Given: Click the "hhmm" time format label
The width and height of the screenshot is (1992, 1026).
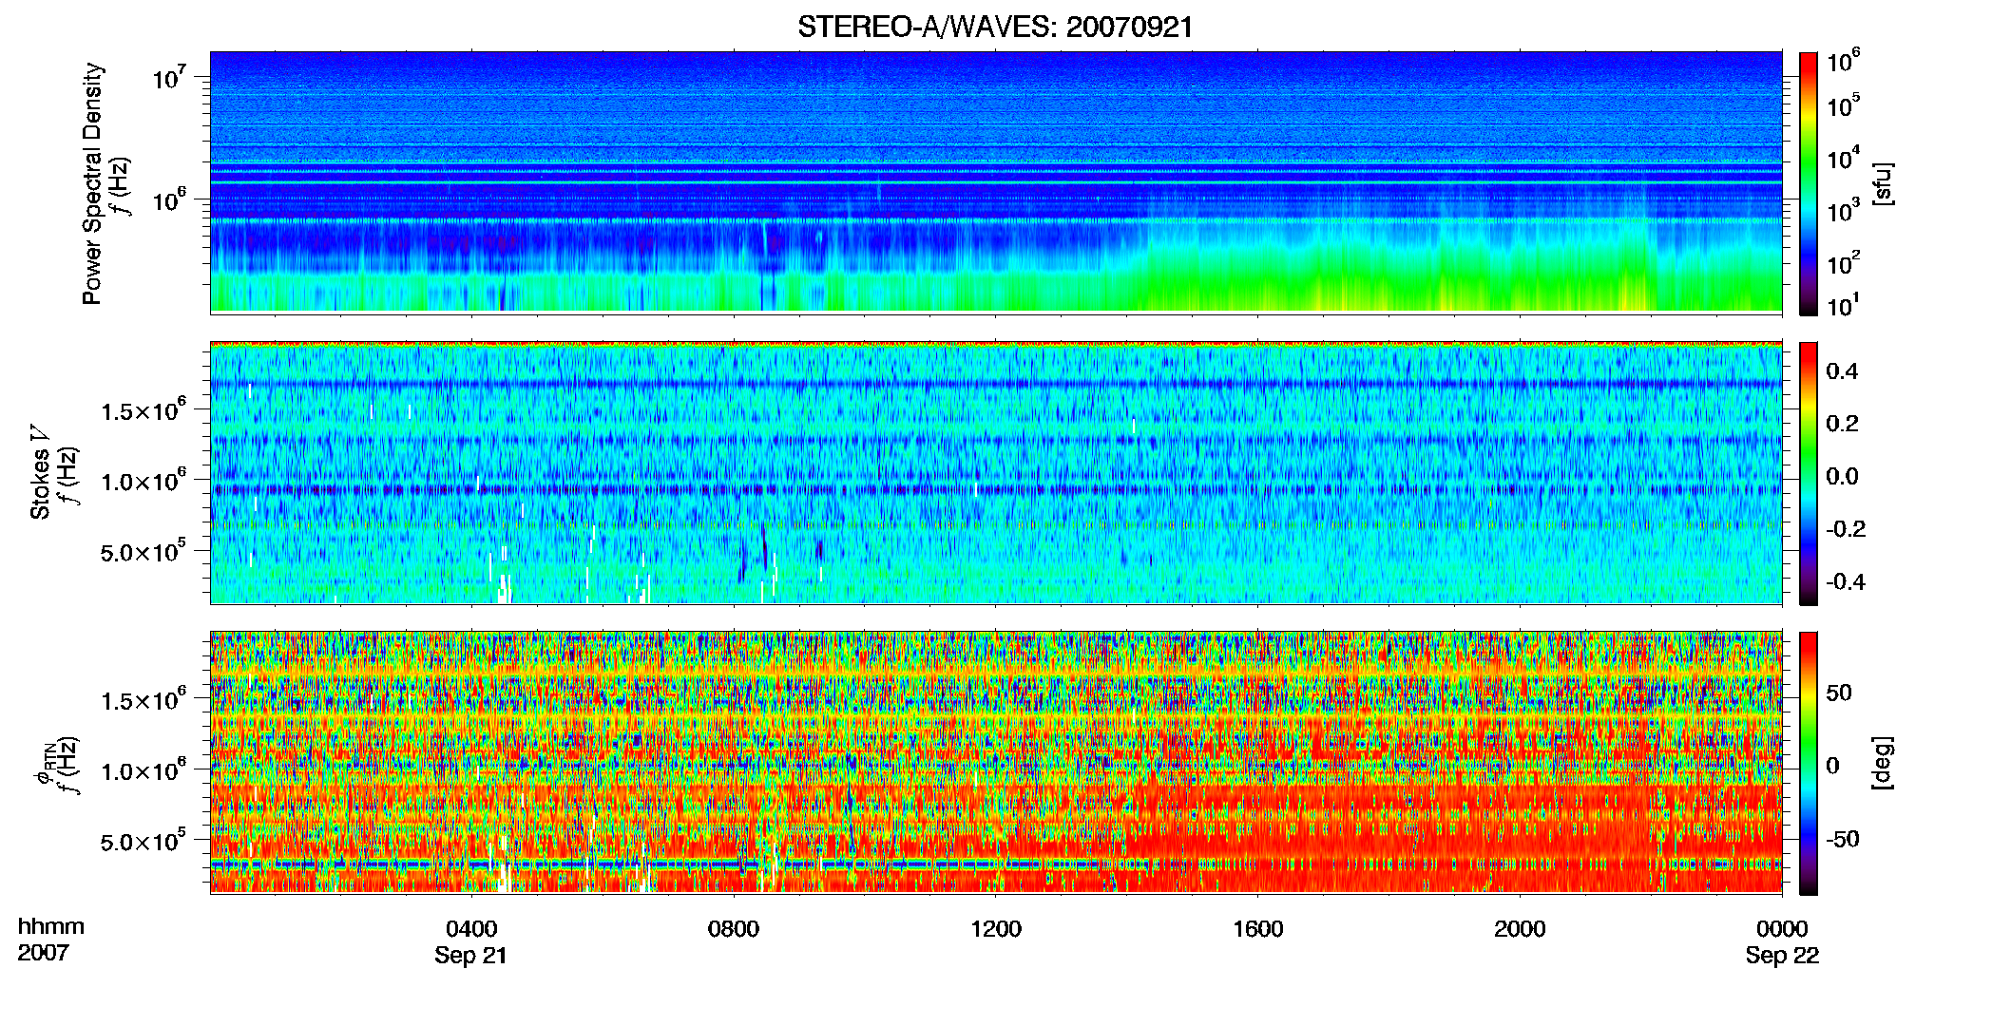Looking at the screenshot, I should point(51,927).
